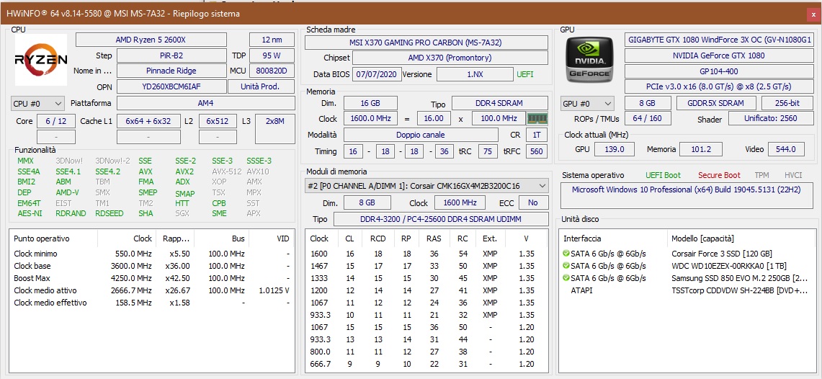Click the 800820D MCU field
This screenshot has width=822, height=379.
pyautogui.click(x=272, y=70)
